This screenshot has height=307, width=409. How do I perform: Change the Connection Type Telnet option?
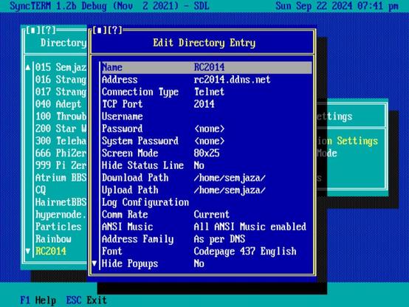(x=207, y=92)
